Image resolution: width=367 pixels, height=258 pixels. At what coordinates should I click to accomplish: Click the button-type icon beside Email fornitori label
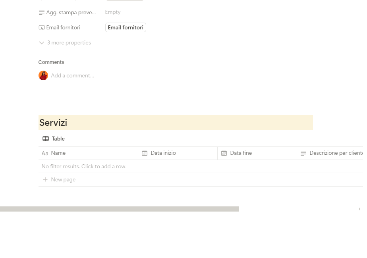click(42, 28)
